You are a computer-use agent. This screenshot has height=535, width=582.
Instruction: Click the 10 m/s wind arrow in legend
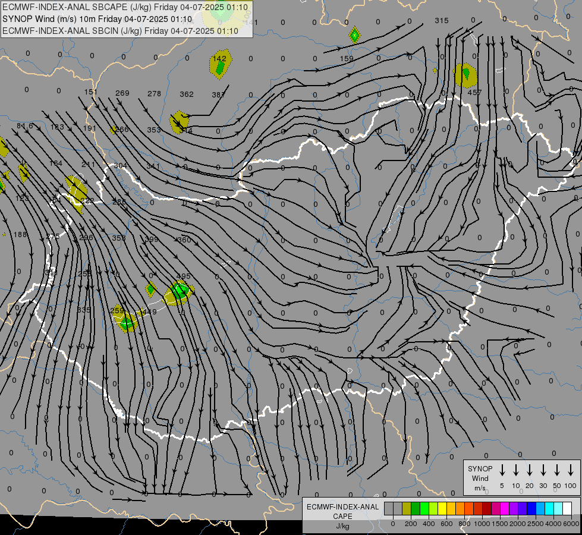coord(516,470)
